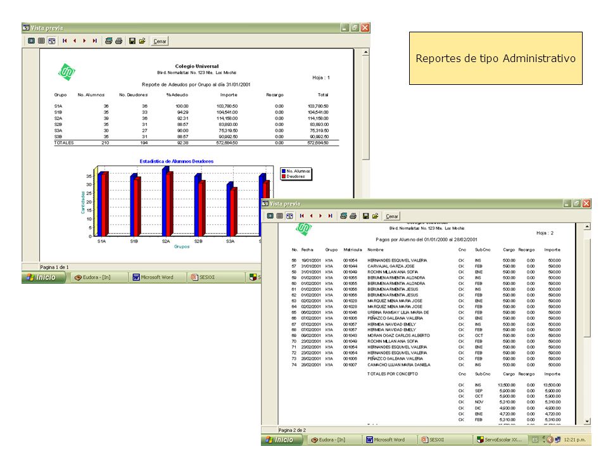Jump to last page in Adeudos preview
The image size is (608, 456).
tap(94, 41)
